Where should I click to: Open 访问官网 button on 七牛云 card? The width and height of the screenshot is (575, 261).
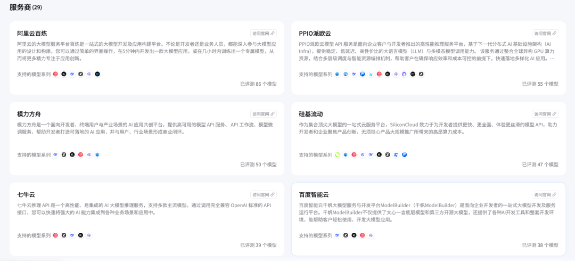pos(264,194)
